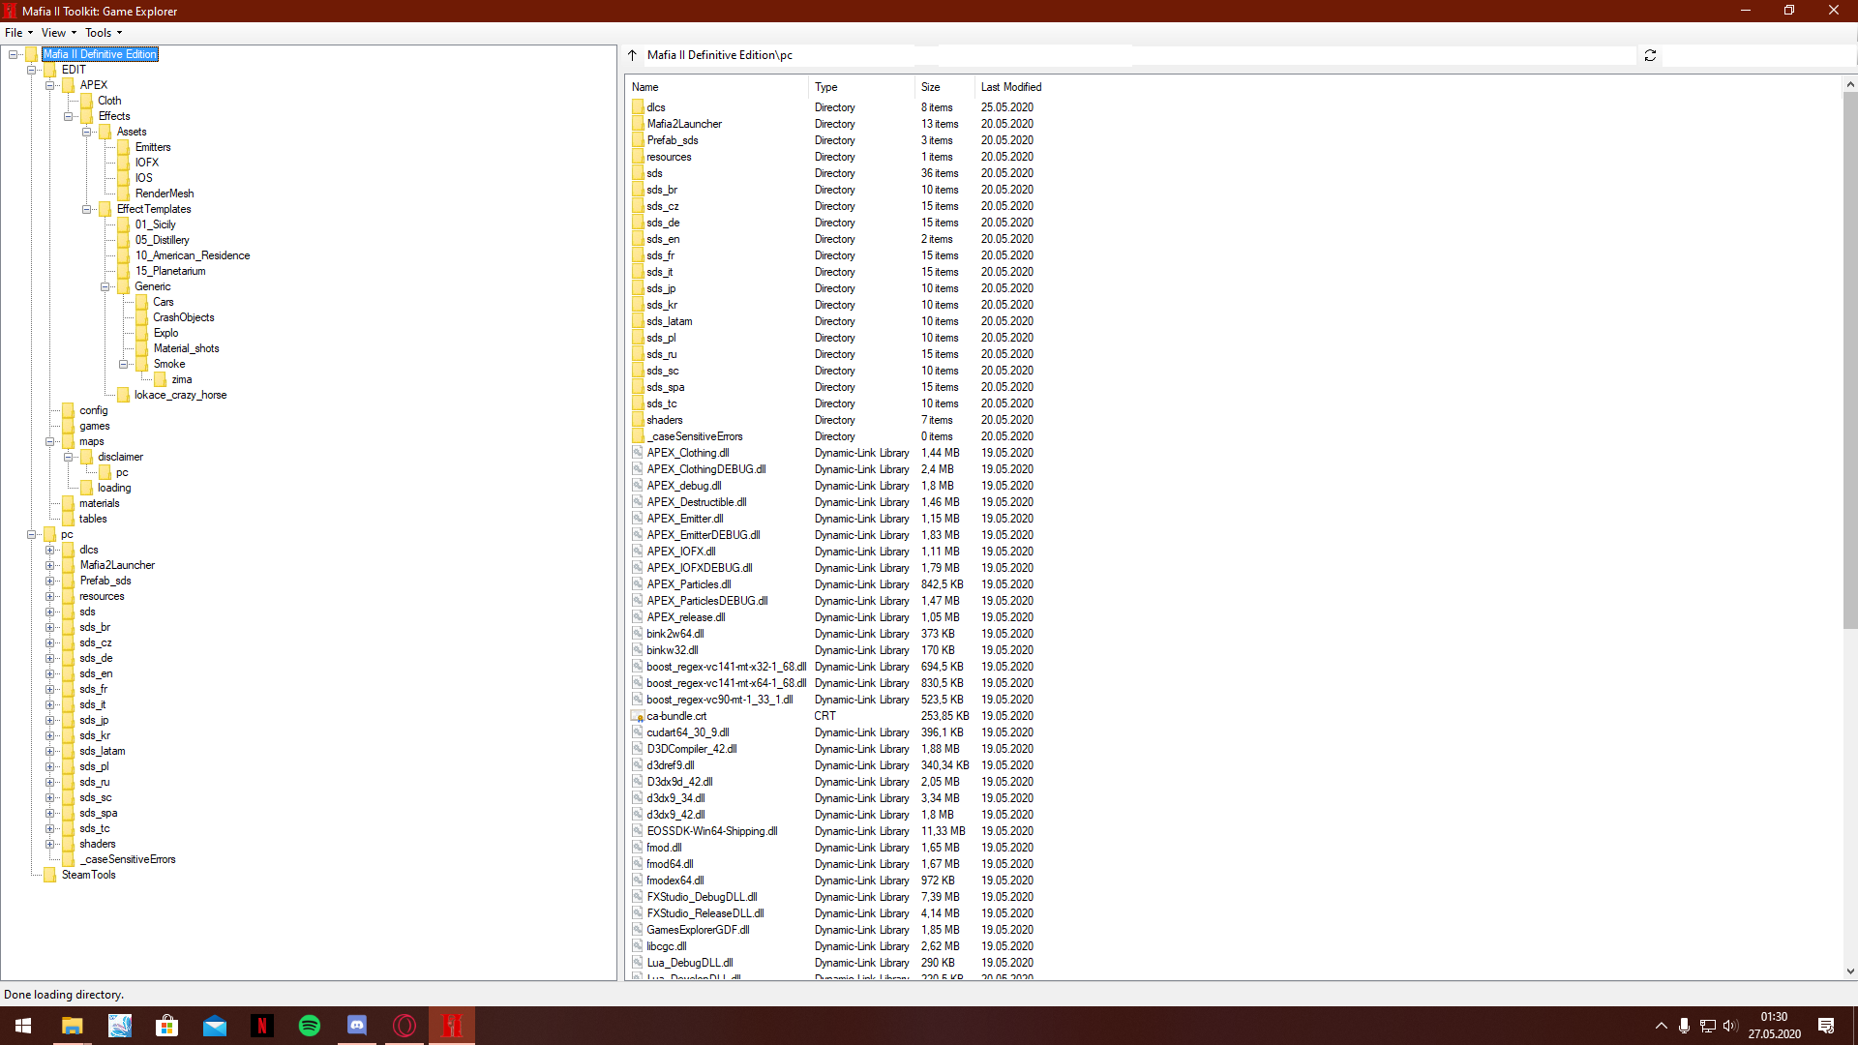Select Lua_DebugDLL.dll in file list
1858x1045 pixels.
tap(837, 963)
